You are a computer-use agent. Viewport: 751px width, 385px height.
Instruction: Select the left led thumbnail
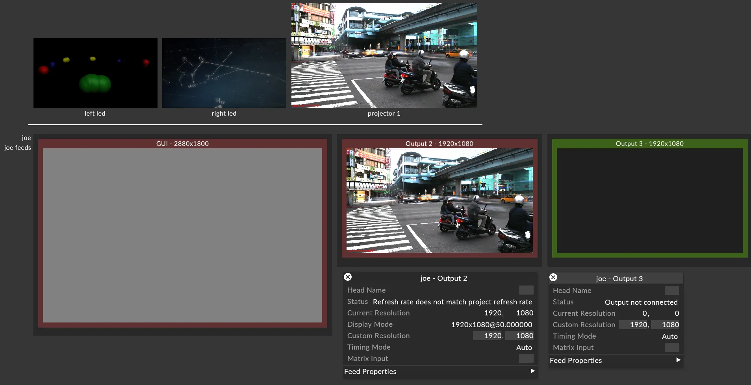coord(95,73)
